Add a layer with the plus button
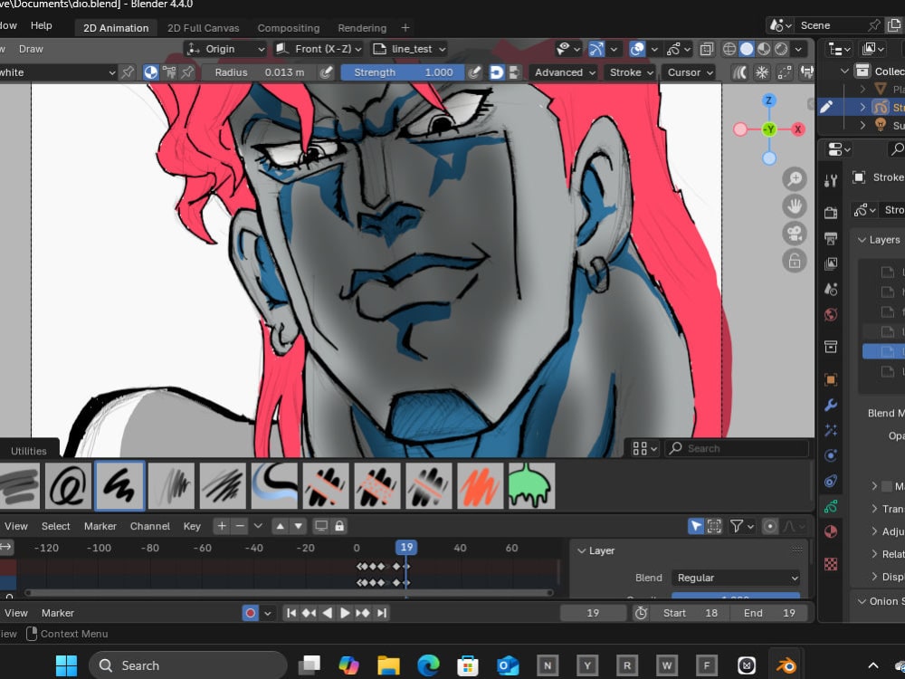Screen dimensions: 905x679 click(x=222, y=526)
